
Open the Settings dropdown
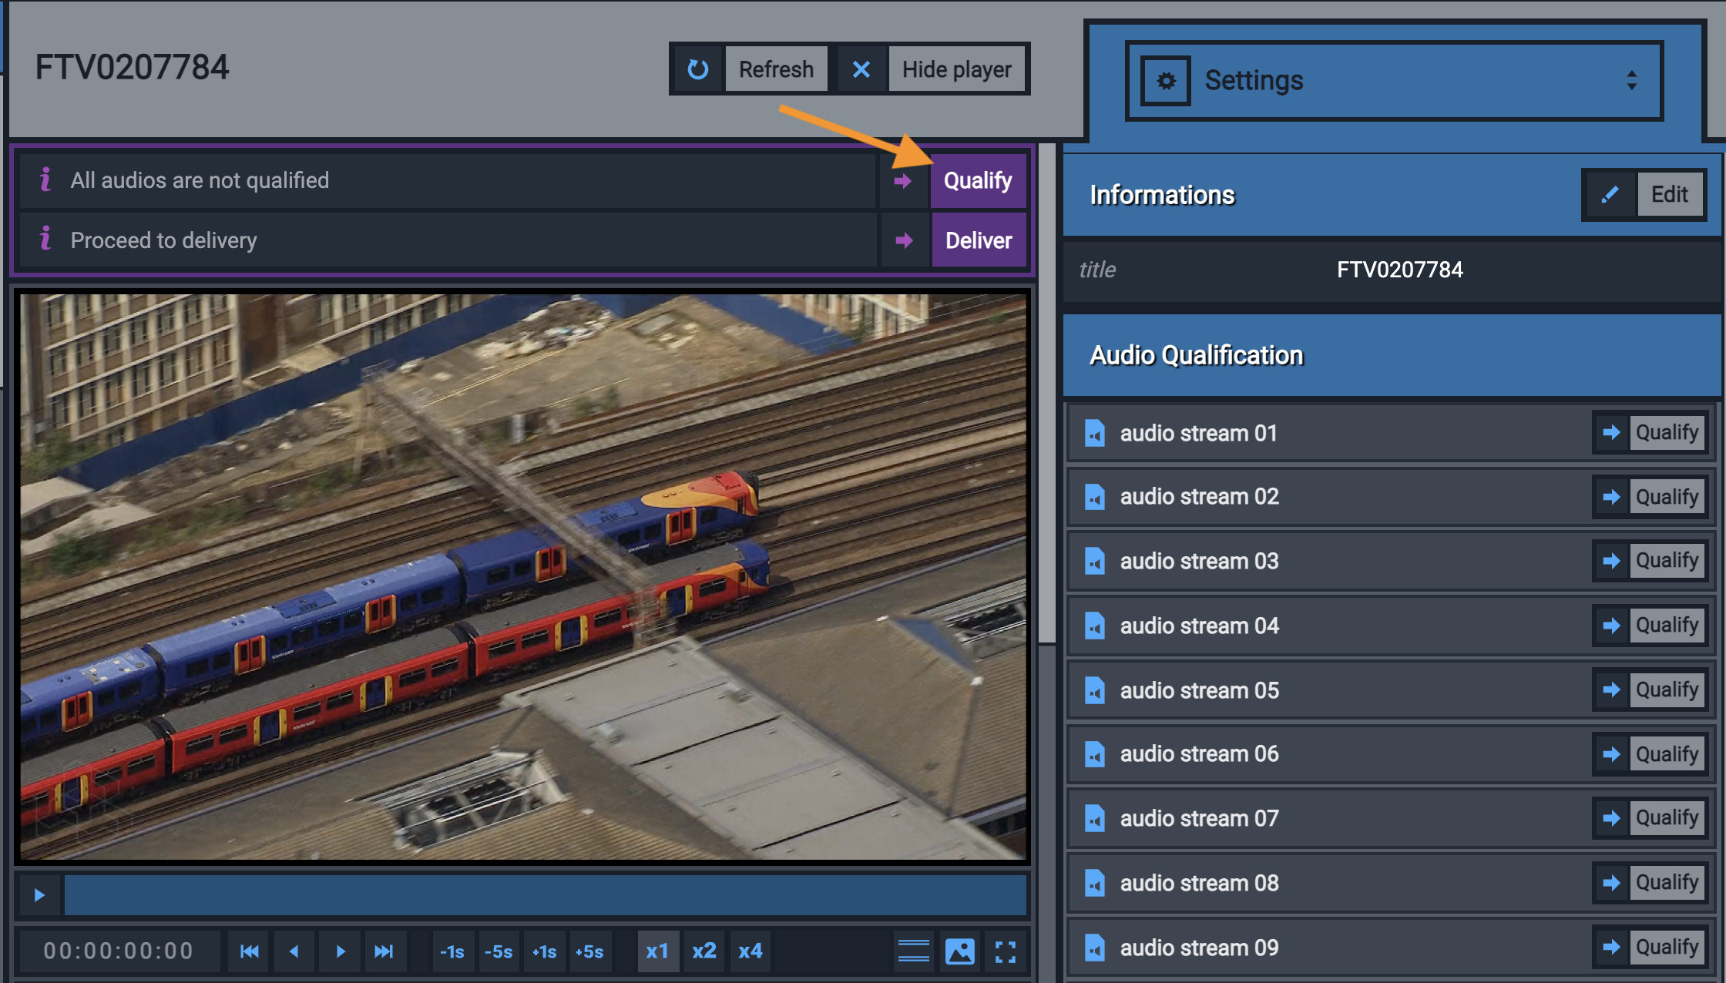pyautogui.click(x=1393, y=81)
